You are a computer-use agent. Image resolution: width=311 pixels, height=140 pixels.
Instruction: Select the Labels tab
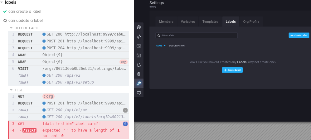point(231,22)
